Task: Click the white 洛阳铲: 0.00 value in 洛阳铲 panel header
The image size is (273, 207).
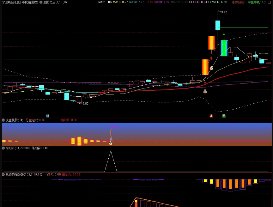Action: [40, 148]
